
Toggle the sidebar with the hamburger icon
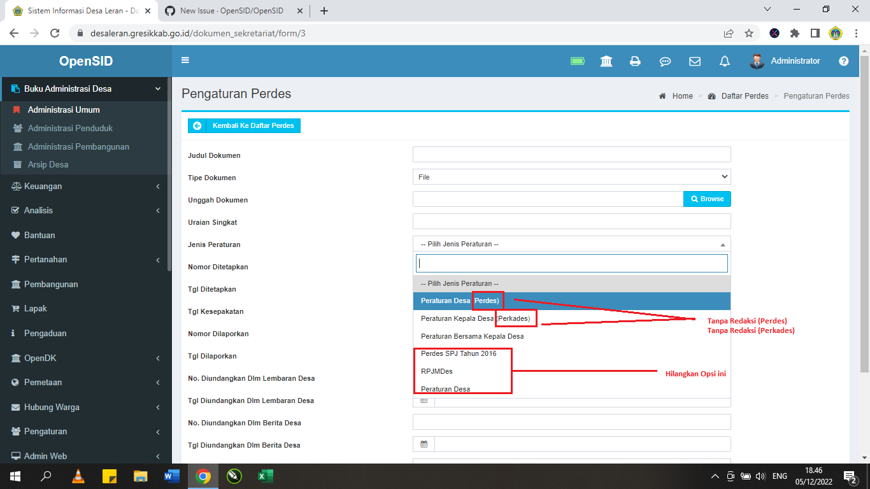[x=185, y=60]
